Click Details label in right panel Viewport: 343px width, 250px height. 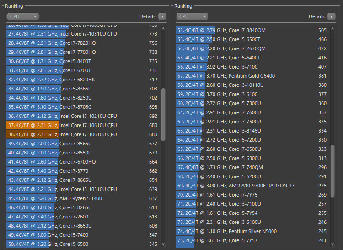[x=316, y=16]
